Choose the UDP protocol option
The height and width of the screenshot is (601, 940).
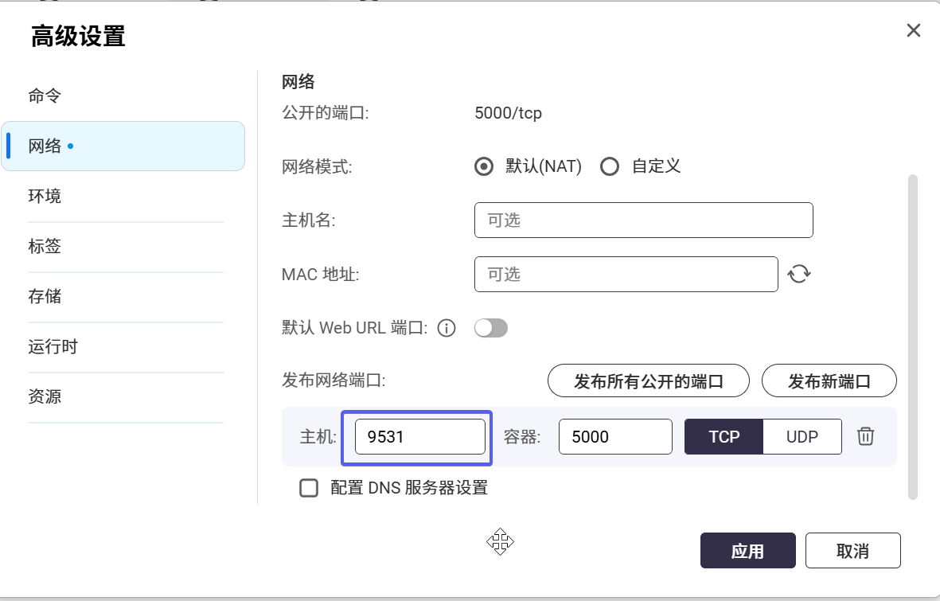pyautogui.click(x=802, y=436)
